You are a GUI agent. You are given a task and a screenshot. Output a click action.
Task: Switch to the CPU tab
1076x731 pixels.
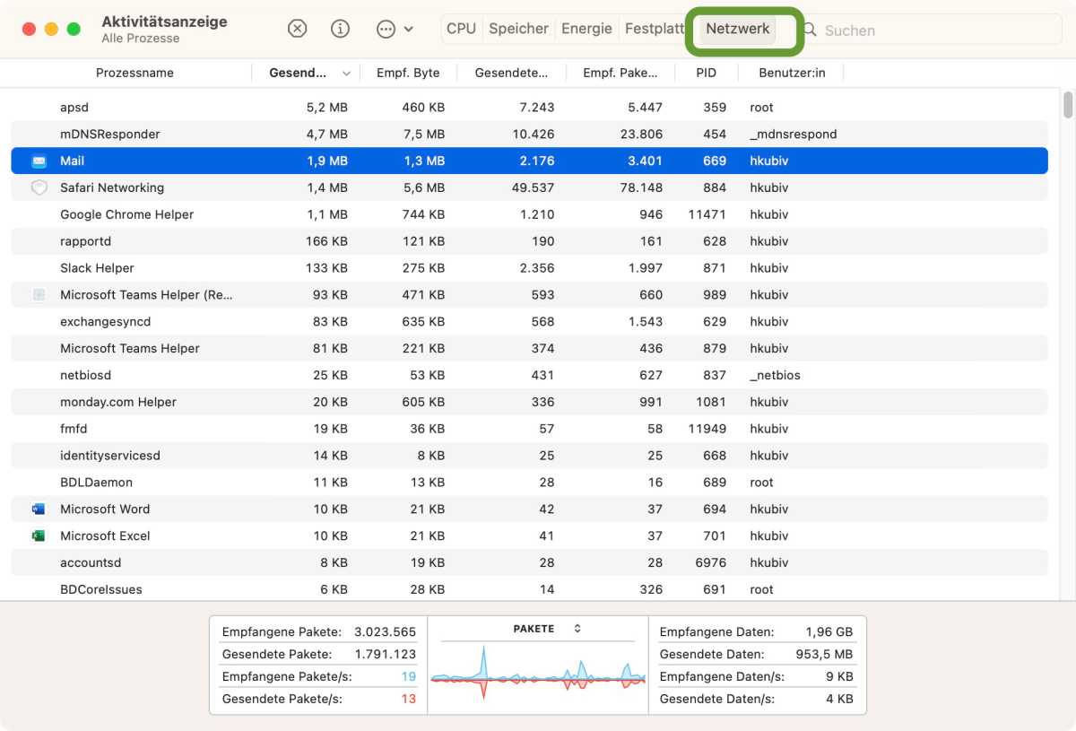coord(461,29)
